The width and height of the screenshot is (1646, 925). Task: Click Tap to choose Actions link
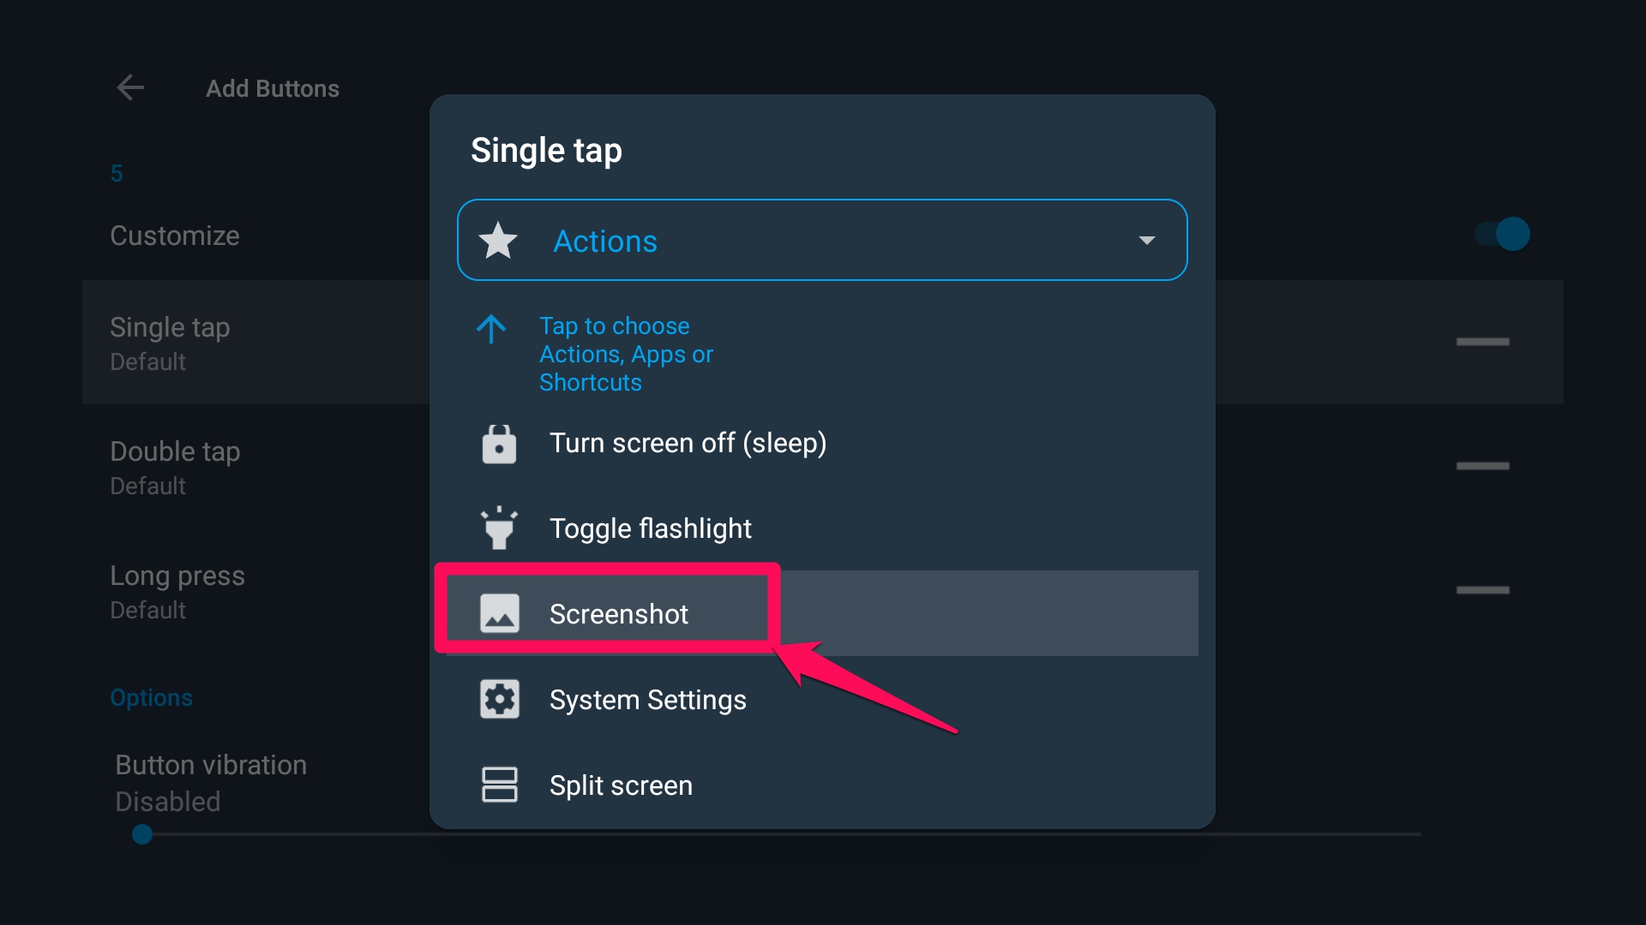[x=627, y=354]
